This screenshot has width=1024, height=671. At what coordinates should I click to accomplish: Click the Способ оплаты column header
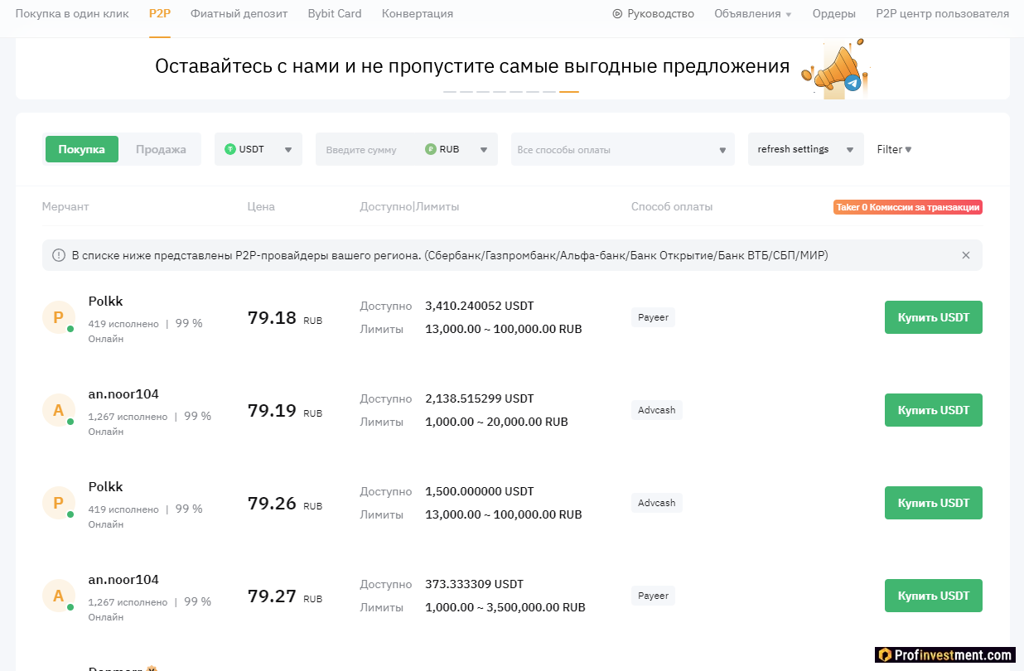[672, 206]
